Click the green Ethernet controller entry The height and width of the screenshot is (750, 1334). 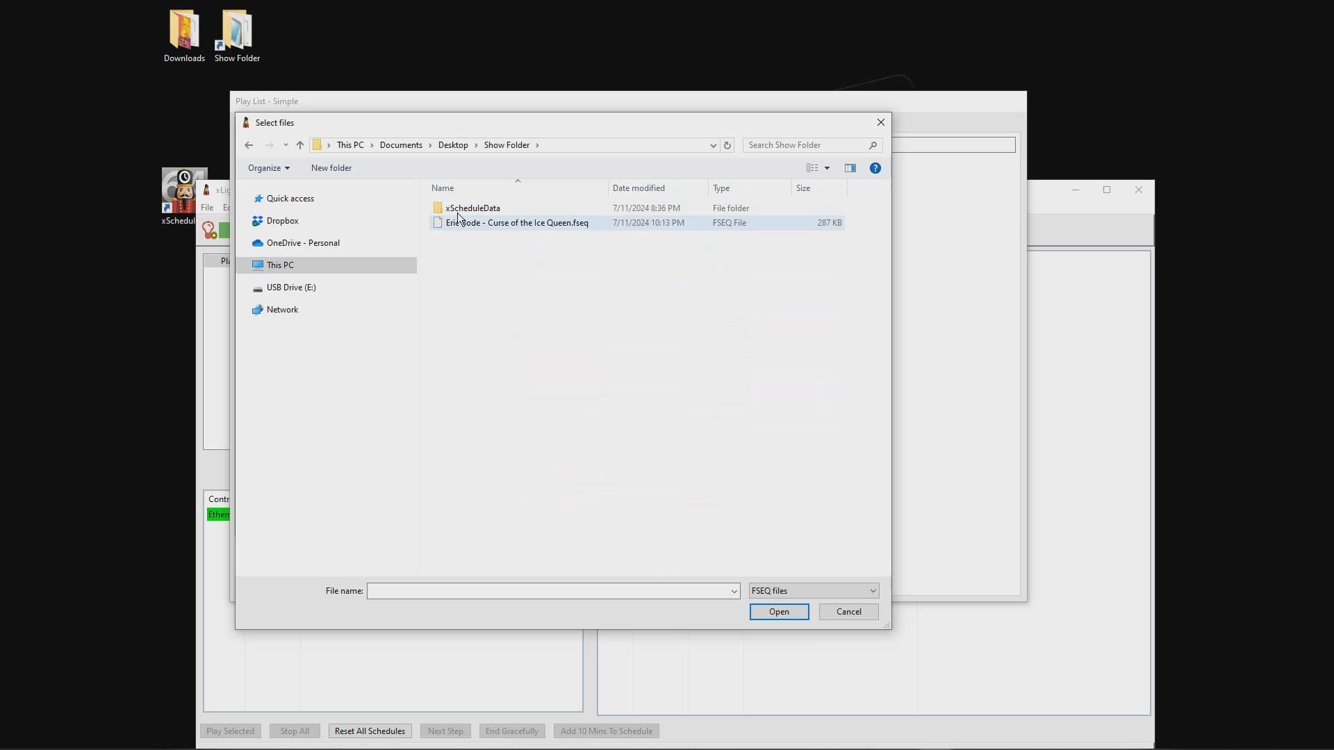218,515
